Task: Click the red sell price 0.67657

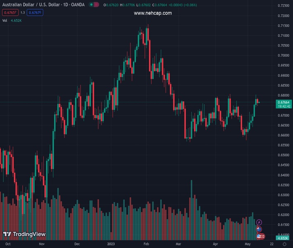Action: pyautogui.click(x=10, y=12)
